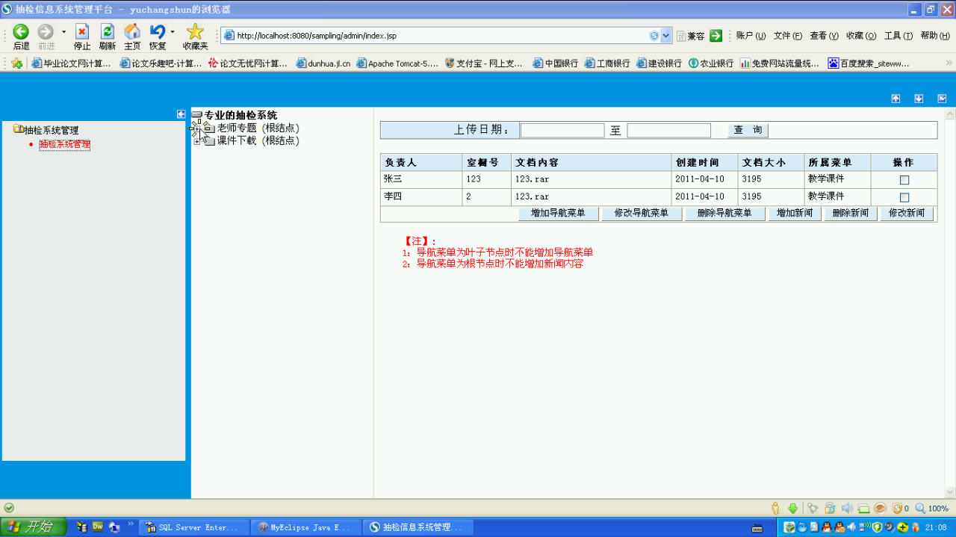Image resolution: width=956 pixels, height=537 pixels.
Task: Open the dropdown arrow next to 恢复 button
Action: (173, 31)
